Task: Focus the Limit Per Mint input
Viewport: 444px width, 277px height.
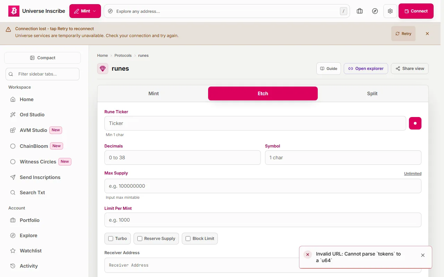Action: tap(263, 220)
